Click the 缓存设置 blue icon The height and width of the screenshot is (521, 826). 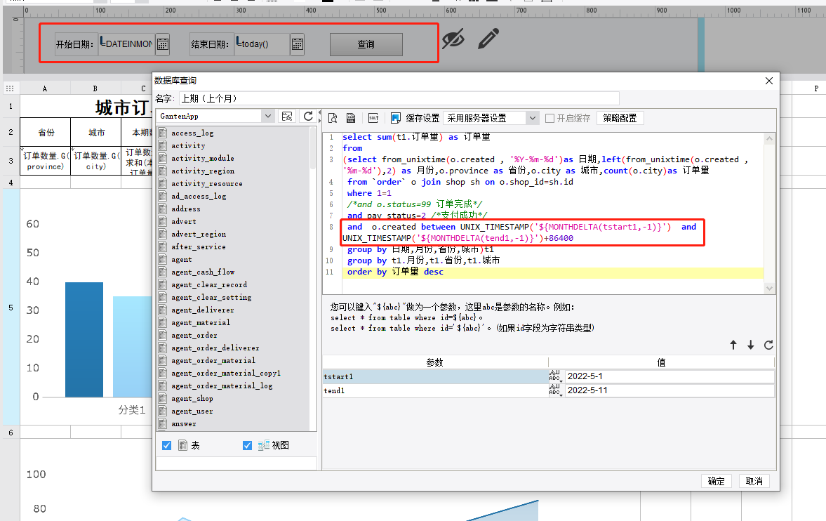coord(396,118)
